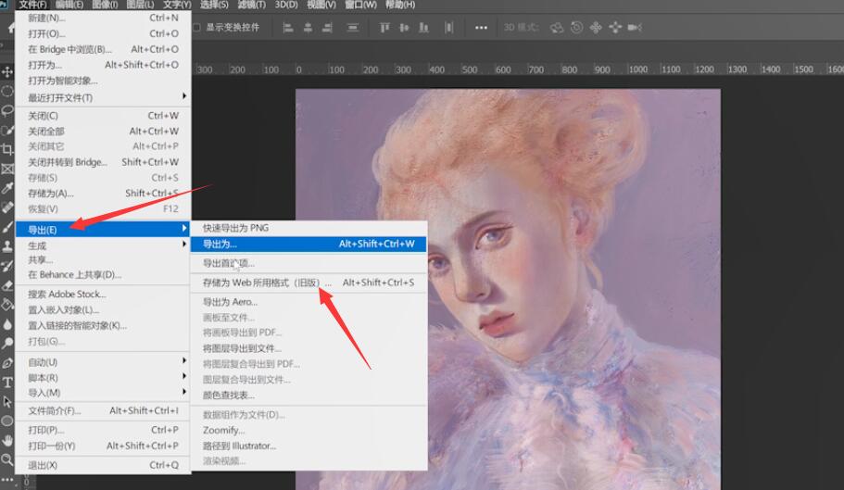Click align left edges icon
844x490 pixels.
point(288,28)
